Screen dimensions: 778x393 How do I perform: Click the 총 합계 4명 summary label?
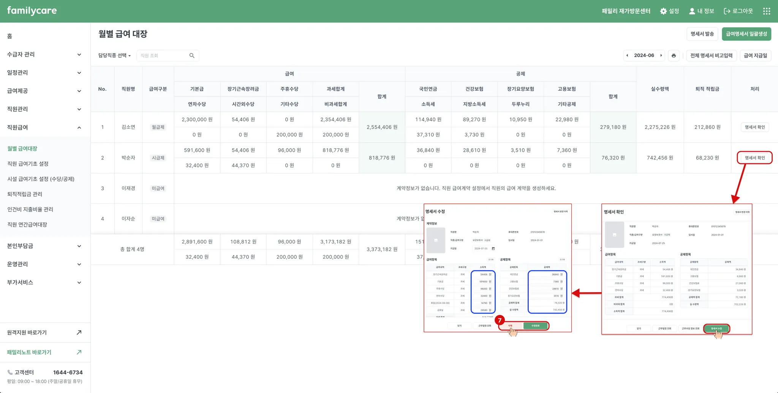132,249
